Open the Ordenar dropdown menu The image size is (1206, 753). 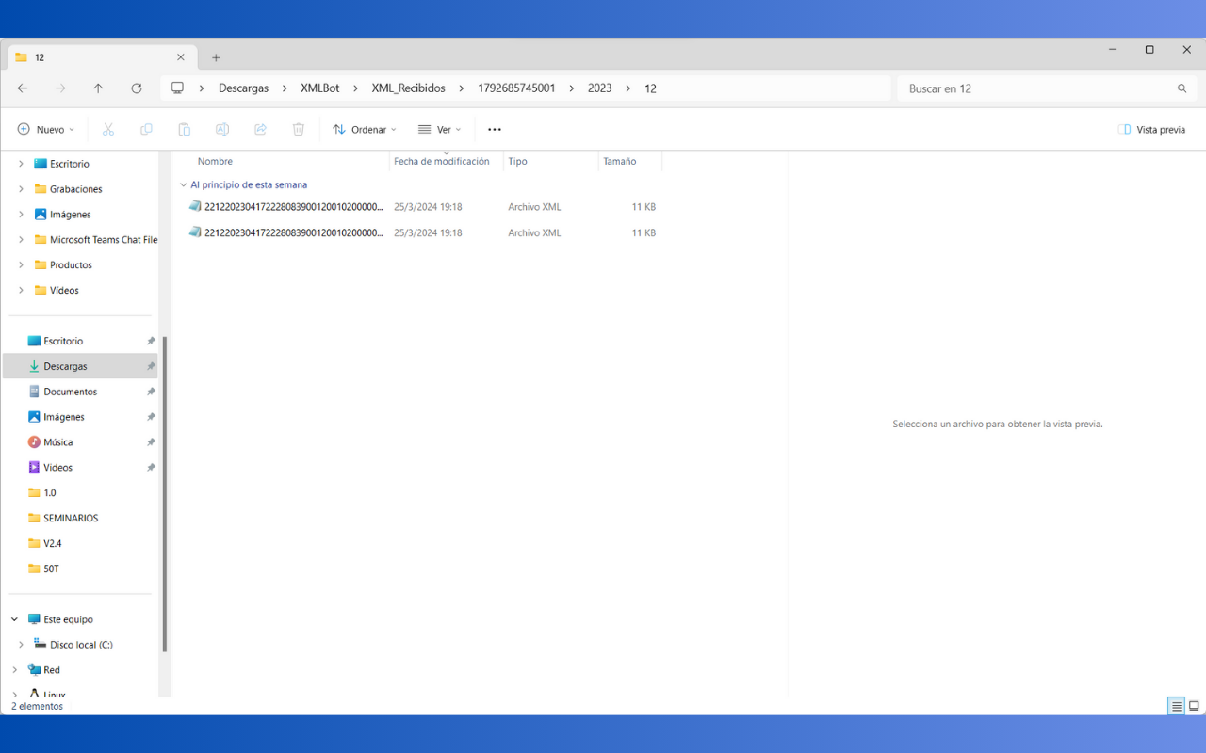365,129
